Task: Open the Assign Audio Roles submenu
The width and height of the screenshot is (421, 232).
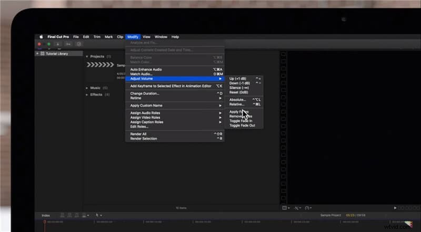Action: pyautogui.click(x=175, y=113)
